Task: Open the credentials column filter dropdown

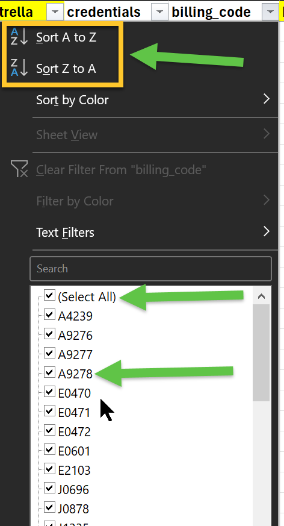Action: 160,13
